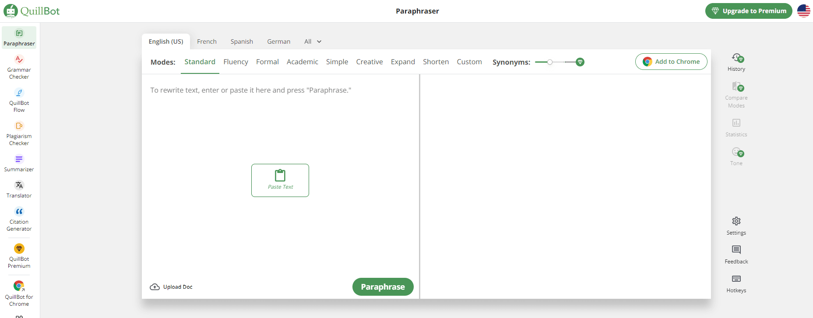The width and height of the screenshot is (813, 318).
Task: Open the Translator tool
Action: pyautogui.click(x=19, y=189)
